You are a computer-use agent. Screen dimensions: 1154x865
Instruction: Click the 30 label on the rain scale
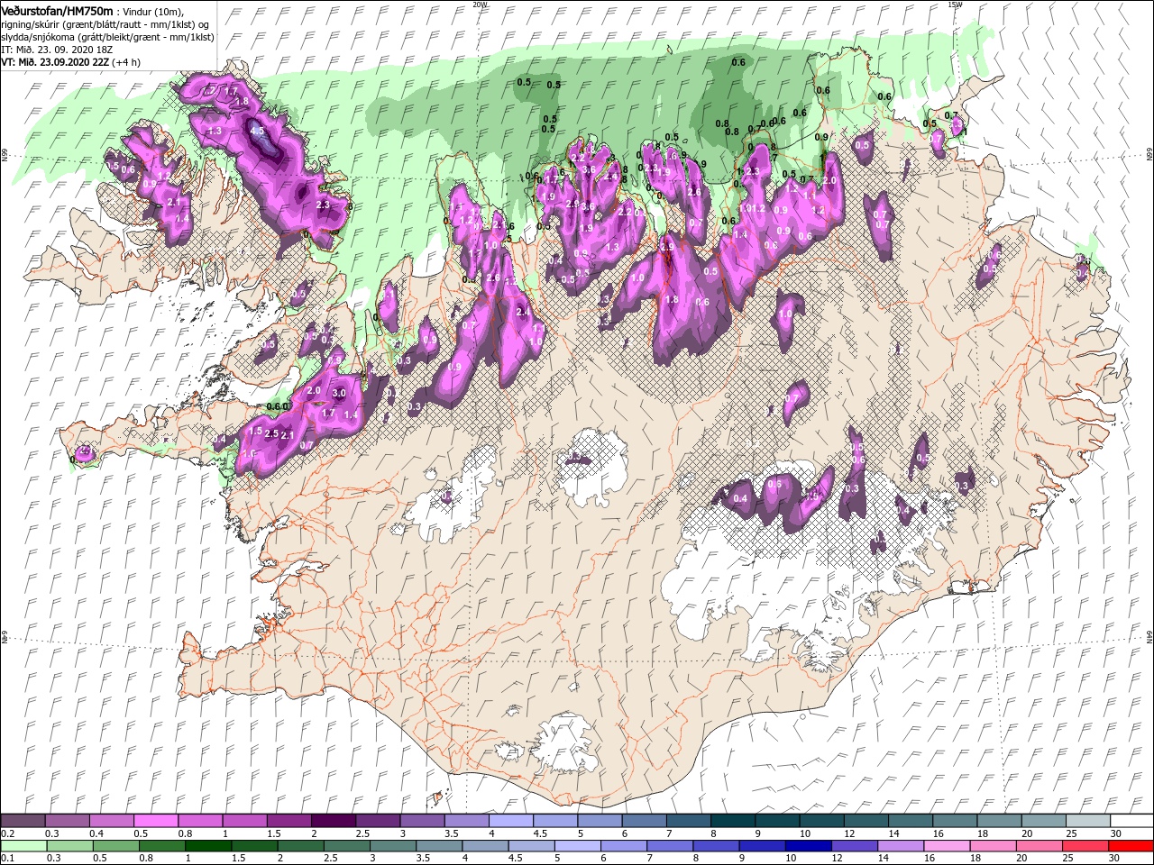[1115, 858]
